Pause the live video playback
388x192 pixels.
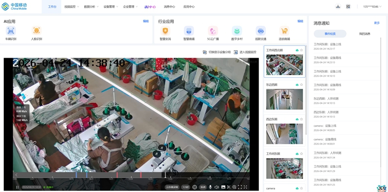[x=17, y=187]
